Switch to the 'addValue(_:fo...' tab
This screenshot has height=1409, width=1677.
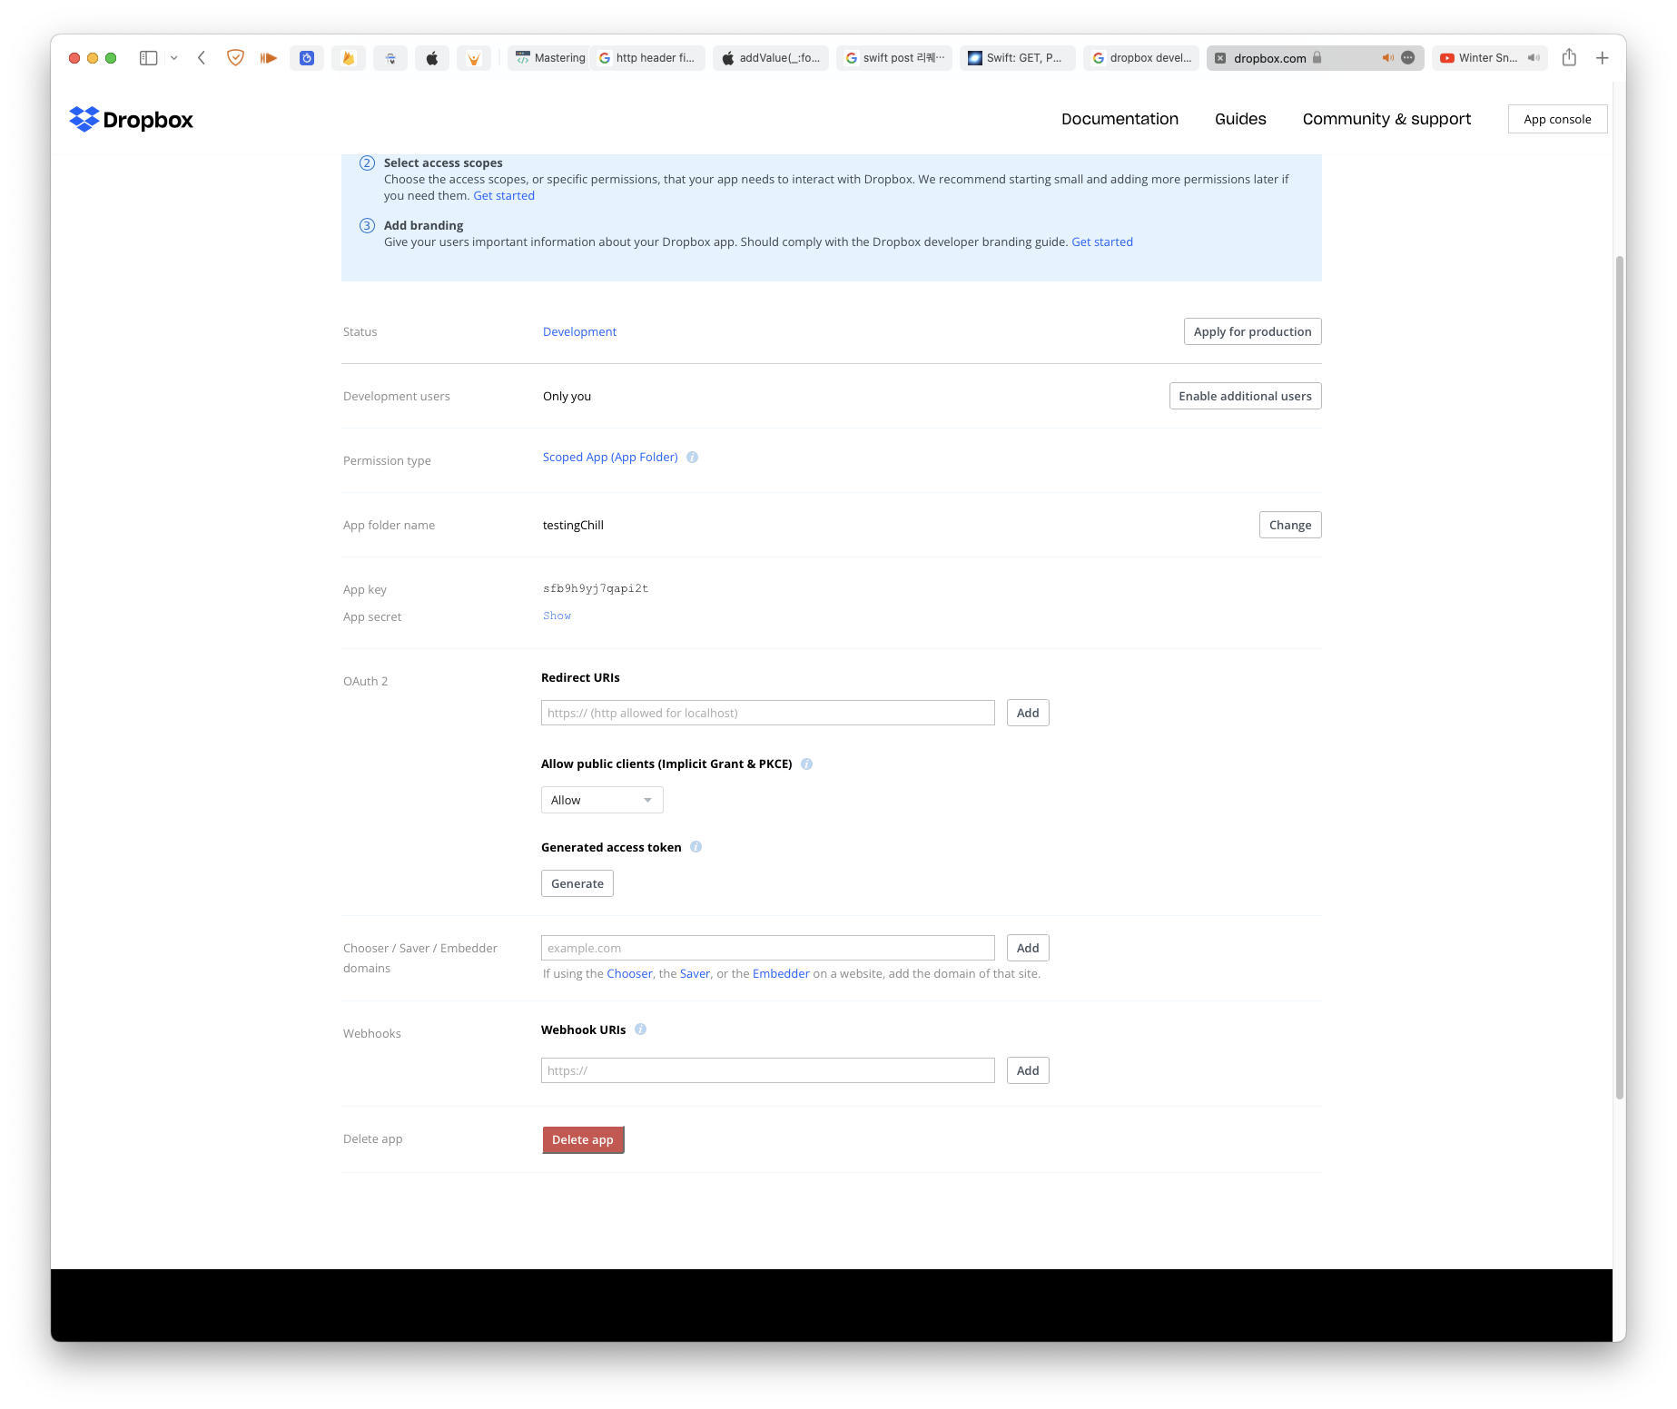[771, 58]
